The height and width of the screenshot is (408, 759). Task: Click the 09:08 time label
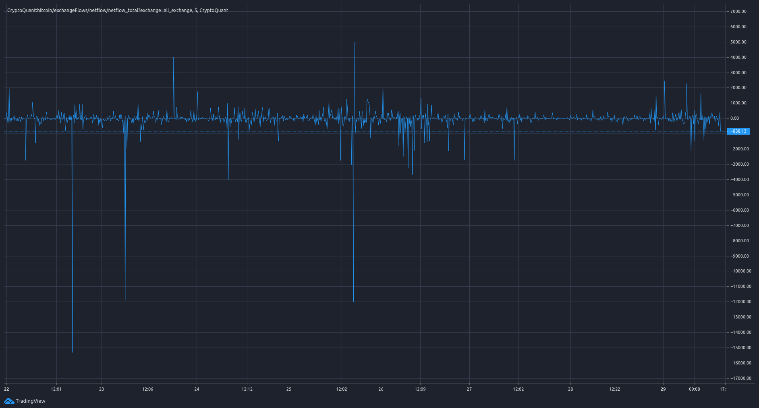[x=694, y=389]
